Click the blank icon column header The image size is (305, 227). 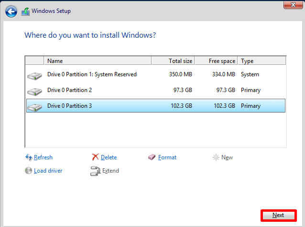34,61
